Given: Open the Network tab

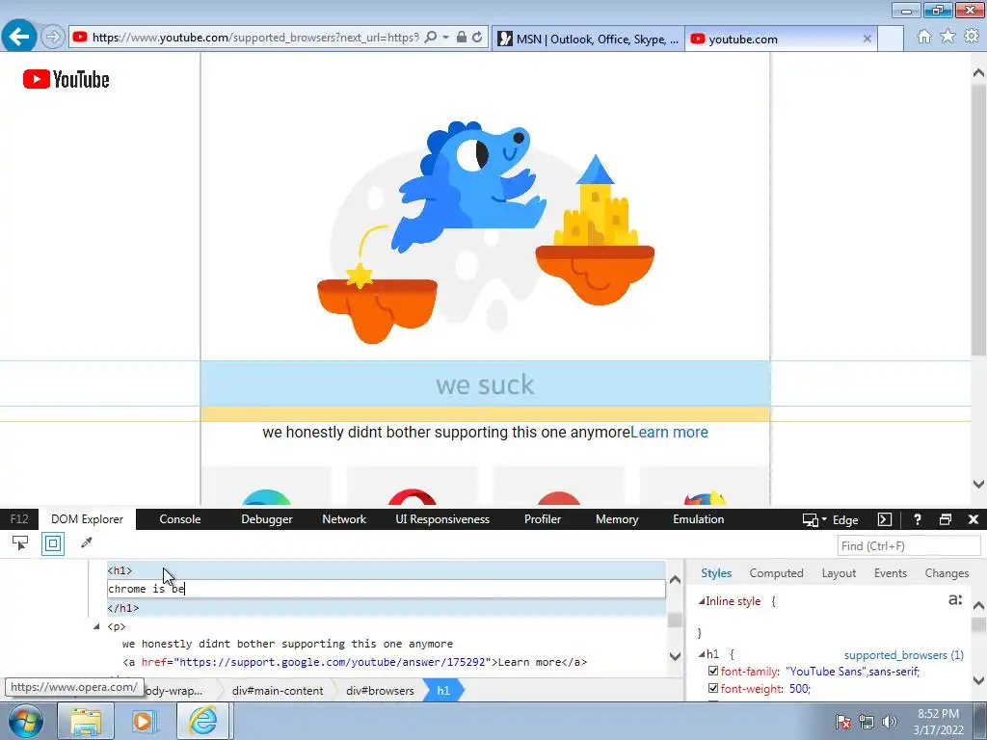Looking at the screenshot, I should (x=344, y=519).
